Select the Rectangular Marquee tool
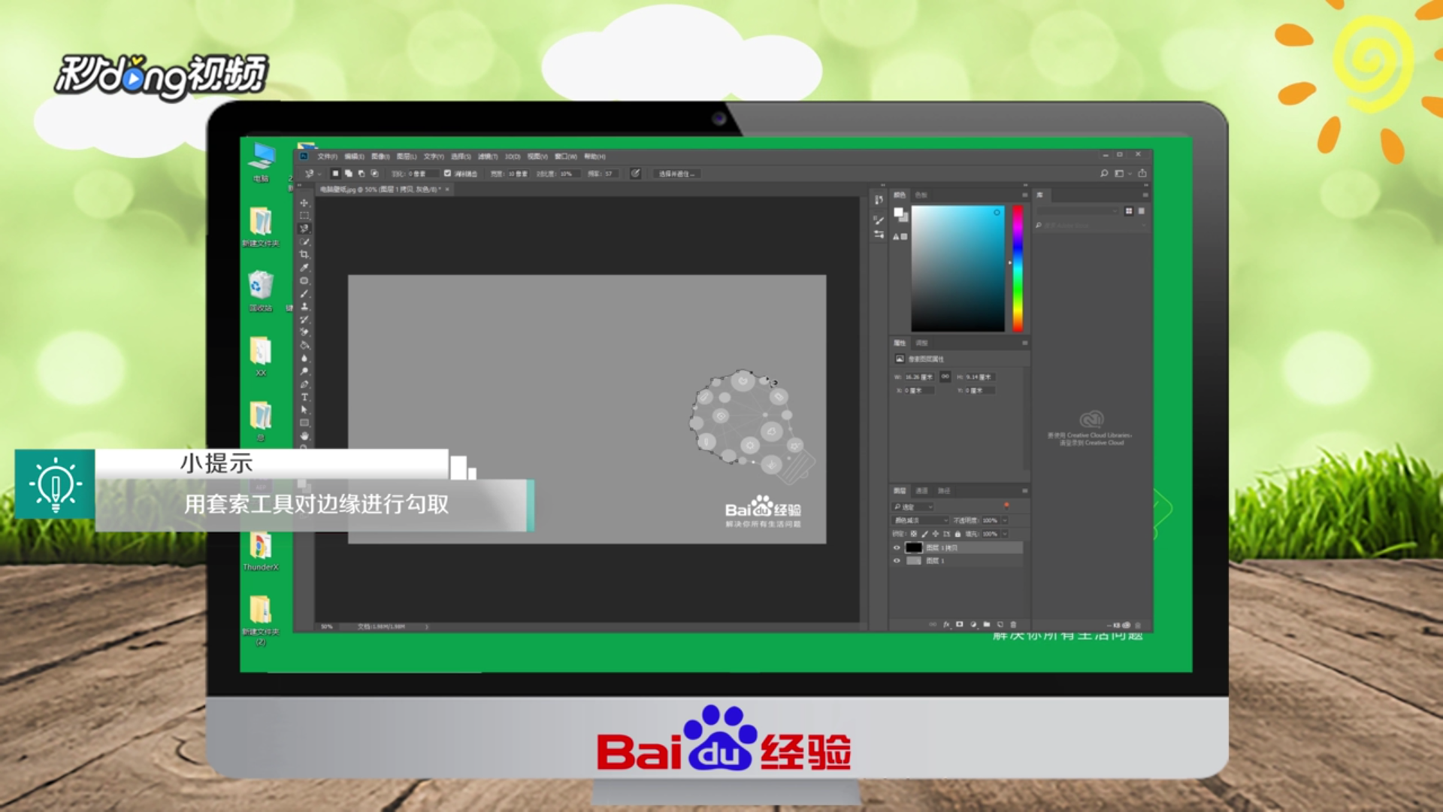 point(304,216)
